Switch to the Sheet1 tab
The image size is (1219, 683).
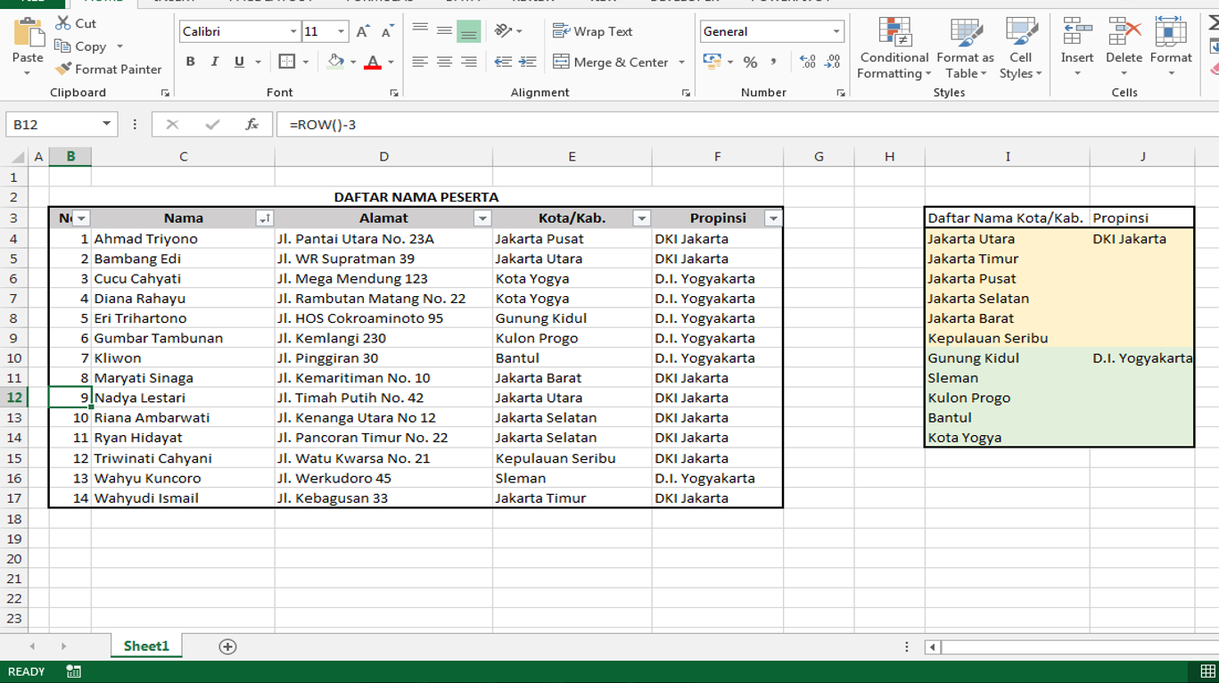click(145, 645)
